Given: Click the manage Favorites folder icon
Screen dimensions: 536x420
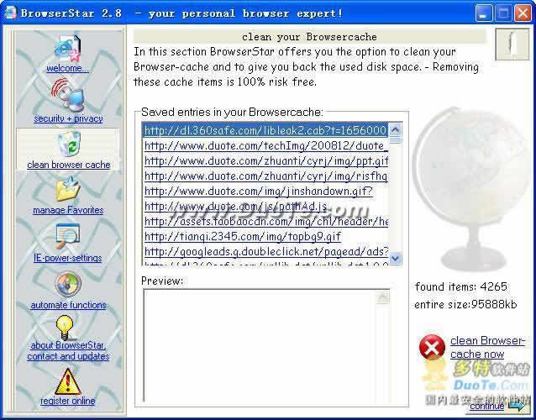Looking at the screenshot, I should point(68,189).
